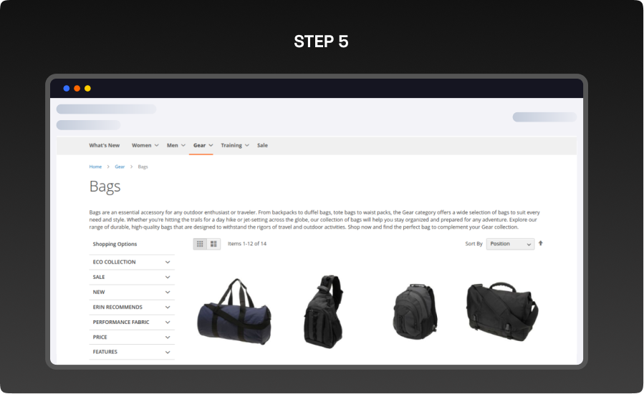Click the Sale navigation link
The image size is (644, 394).
click(x=262, y=145)
